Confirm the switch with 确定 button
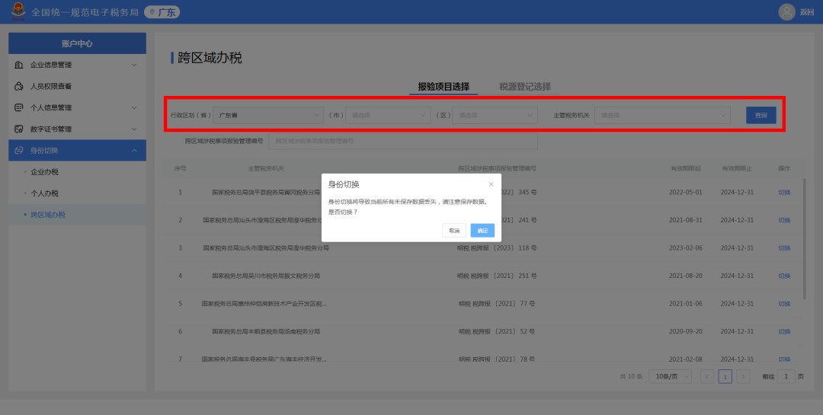Viewport: 823px width, 415px height. (x=482, y=230)
